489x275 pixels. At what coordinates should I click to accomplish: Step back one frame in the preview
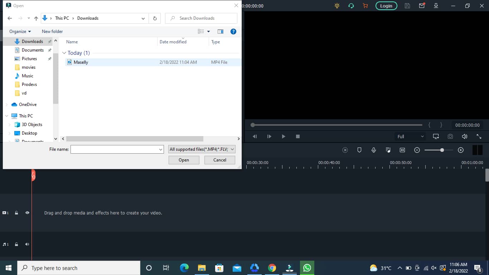click(x=255, y=136)
